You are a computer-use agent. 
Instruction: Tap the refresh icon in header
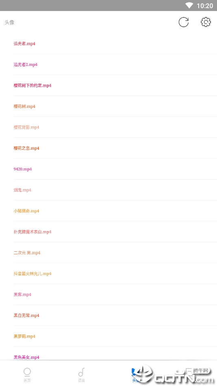[184, 22]
